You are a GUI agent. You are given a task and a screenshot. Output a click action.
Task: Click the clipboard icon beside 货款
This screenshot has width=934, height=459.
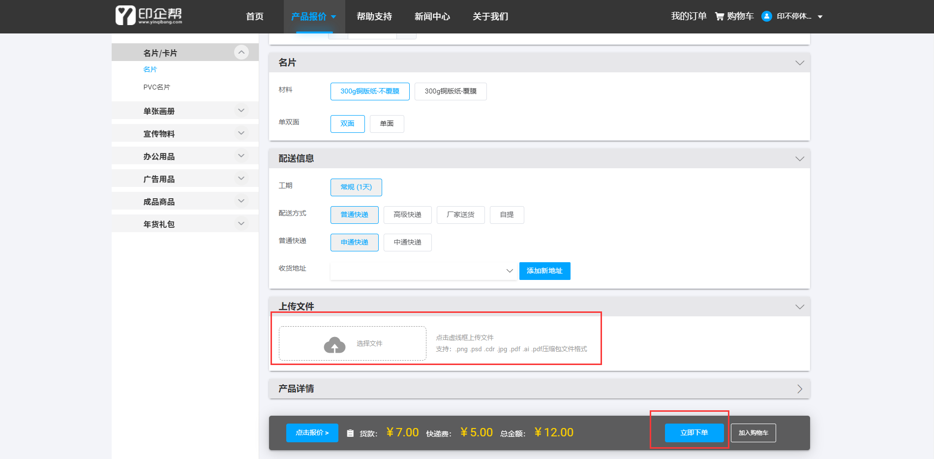coord(350,433)
